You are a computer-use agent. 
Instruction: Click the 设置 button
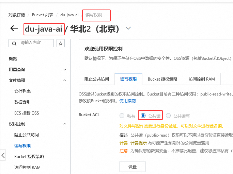click(132, 167)
